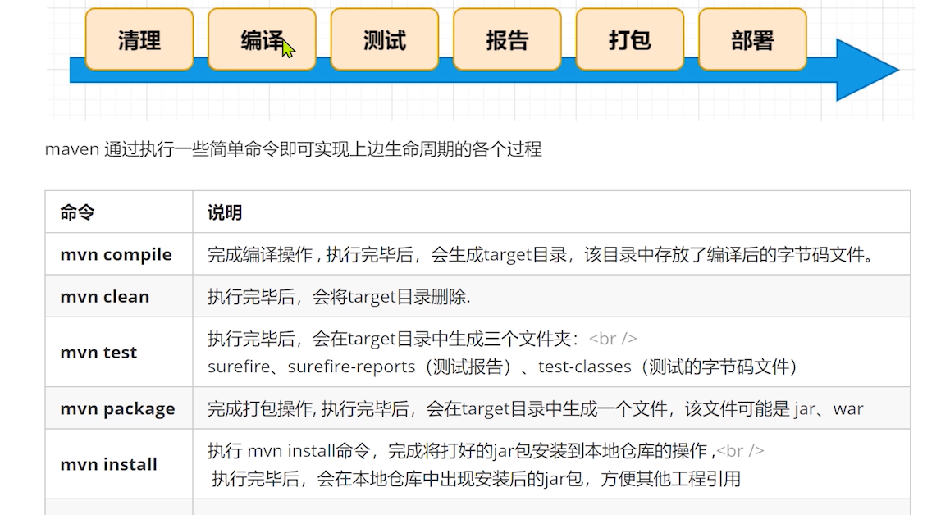Click the 编译 lifecycle box
Viewport: 950px width, 515px height.
tap(262, 40)
